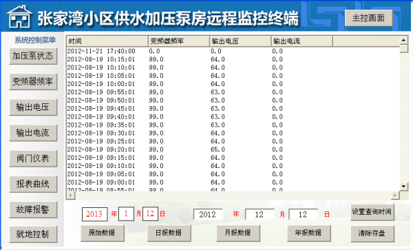Click the red day field showing 12

tap(150, 213)
